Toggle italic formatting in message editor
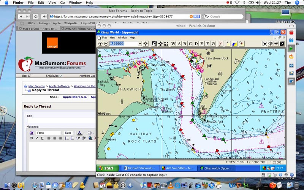The image size is (304, 190). 37,138
